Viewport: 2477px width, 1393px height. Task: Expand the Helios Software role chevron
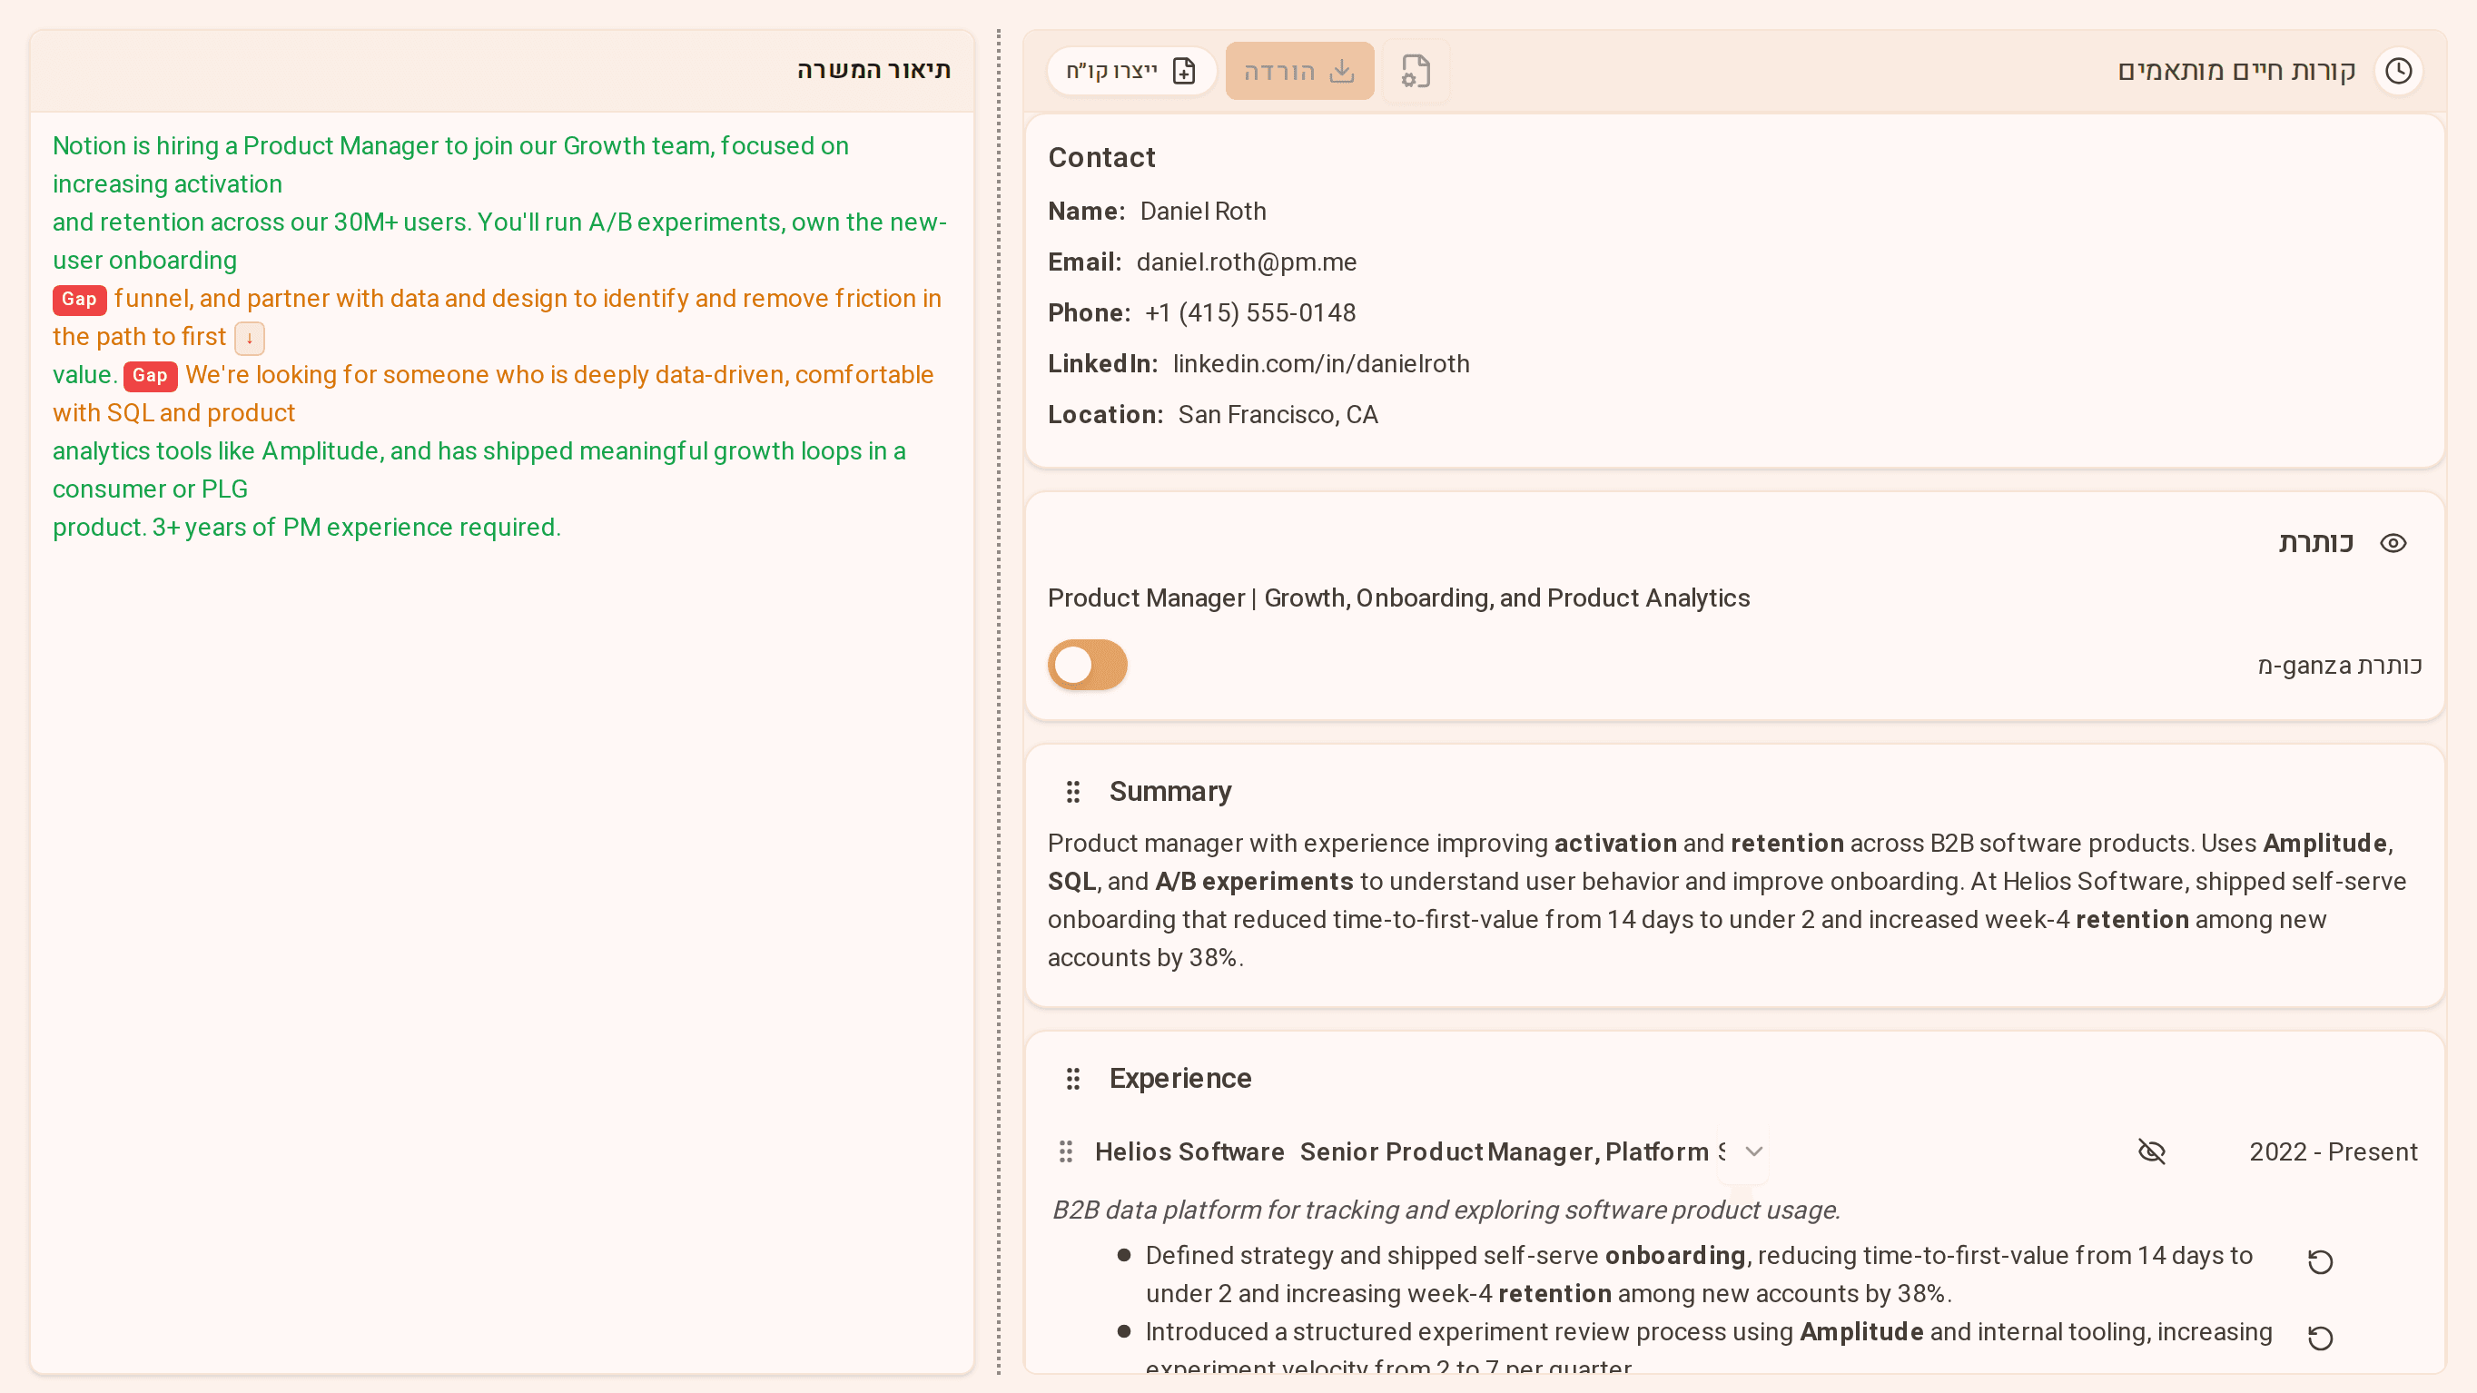pos(1754,1151)
